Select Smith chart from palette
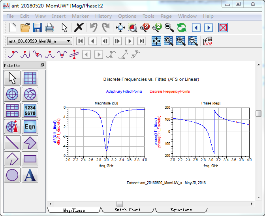This screenshot has width=265, height=216. pyautogui.click(x=30, y=94)
